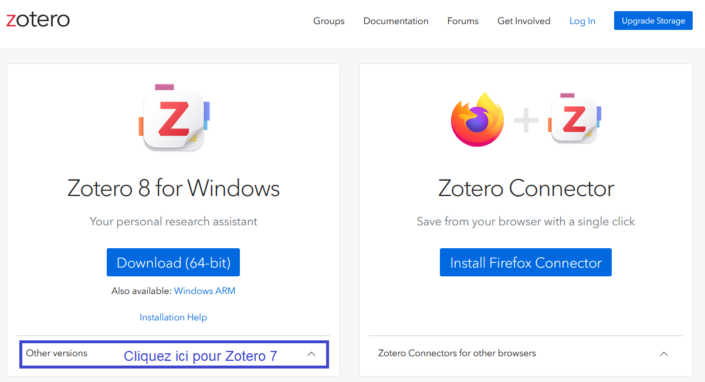
Task: Open the Installation Help link
Action: [x=173, y=317]
